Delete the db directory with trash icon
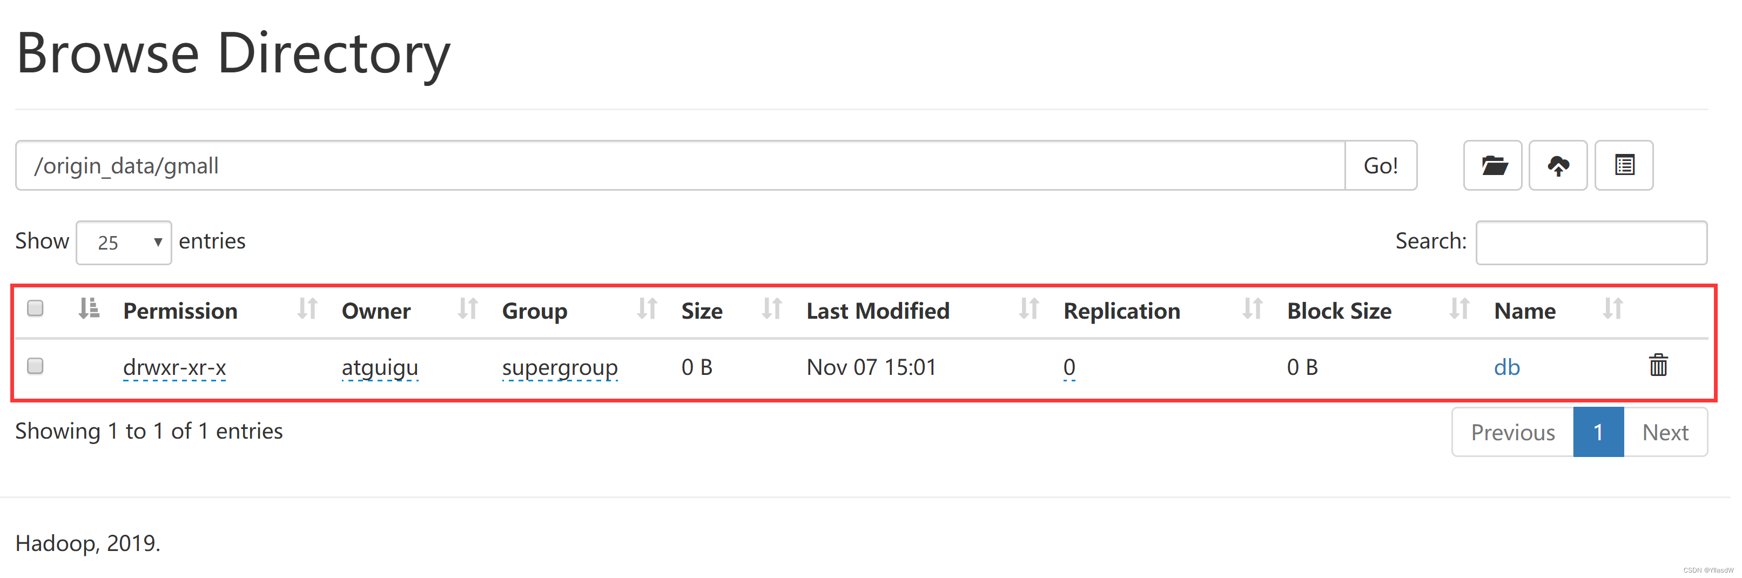The image size is (1742, 578). [1658, 366]
